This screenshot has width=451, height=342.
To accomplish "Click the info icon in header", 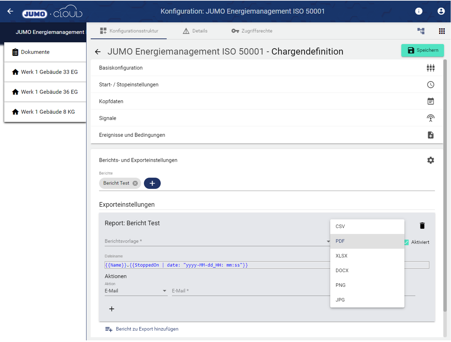I will [x=418, y=11].
